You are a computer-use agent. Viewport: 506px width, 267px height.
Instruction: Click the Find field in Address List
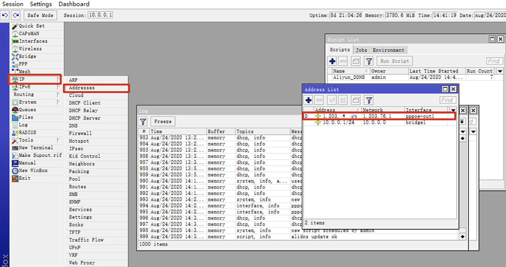pyautogui.click(x=447, y=100)
